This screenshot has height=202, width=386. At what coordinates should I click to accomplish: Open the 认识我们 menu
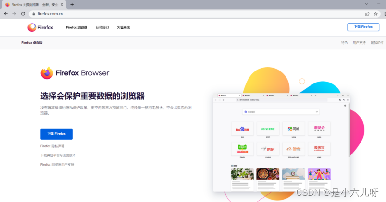(102, 27)
